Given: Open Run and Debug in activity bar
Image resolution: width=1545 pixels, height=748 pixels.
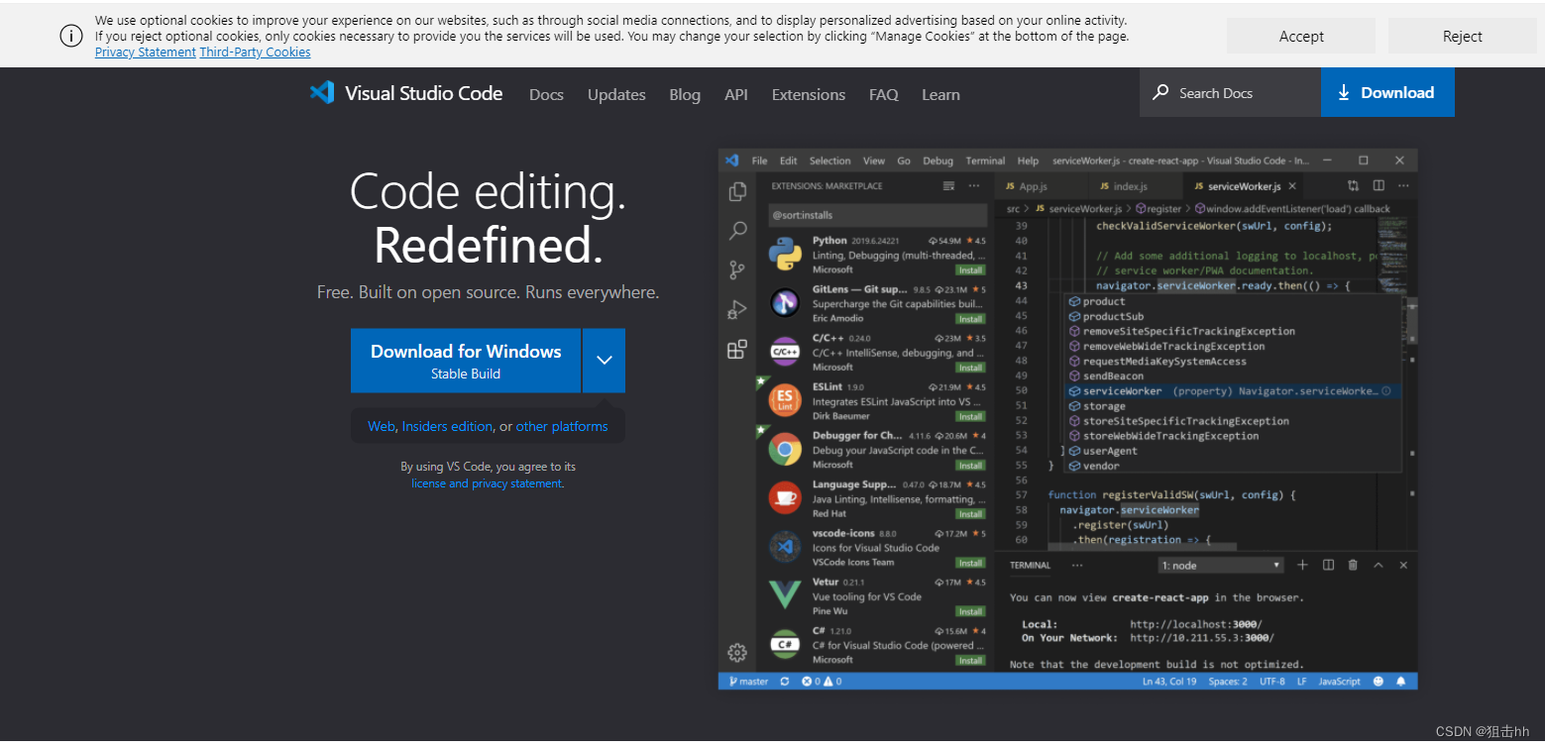Looking at the screenshot, I should coord(737,309).
